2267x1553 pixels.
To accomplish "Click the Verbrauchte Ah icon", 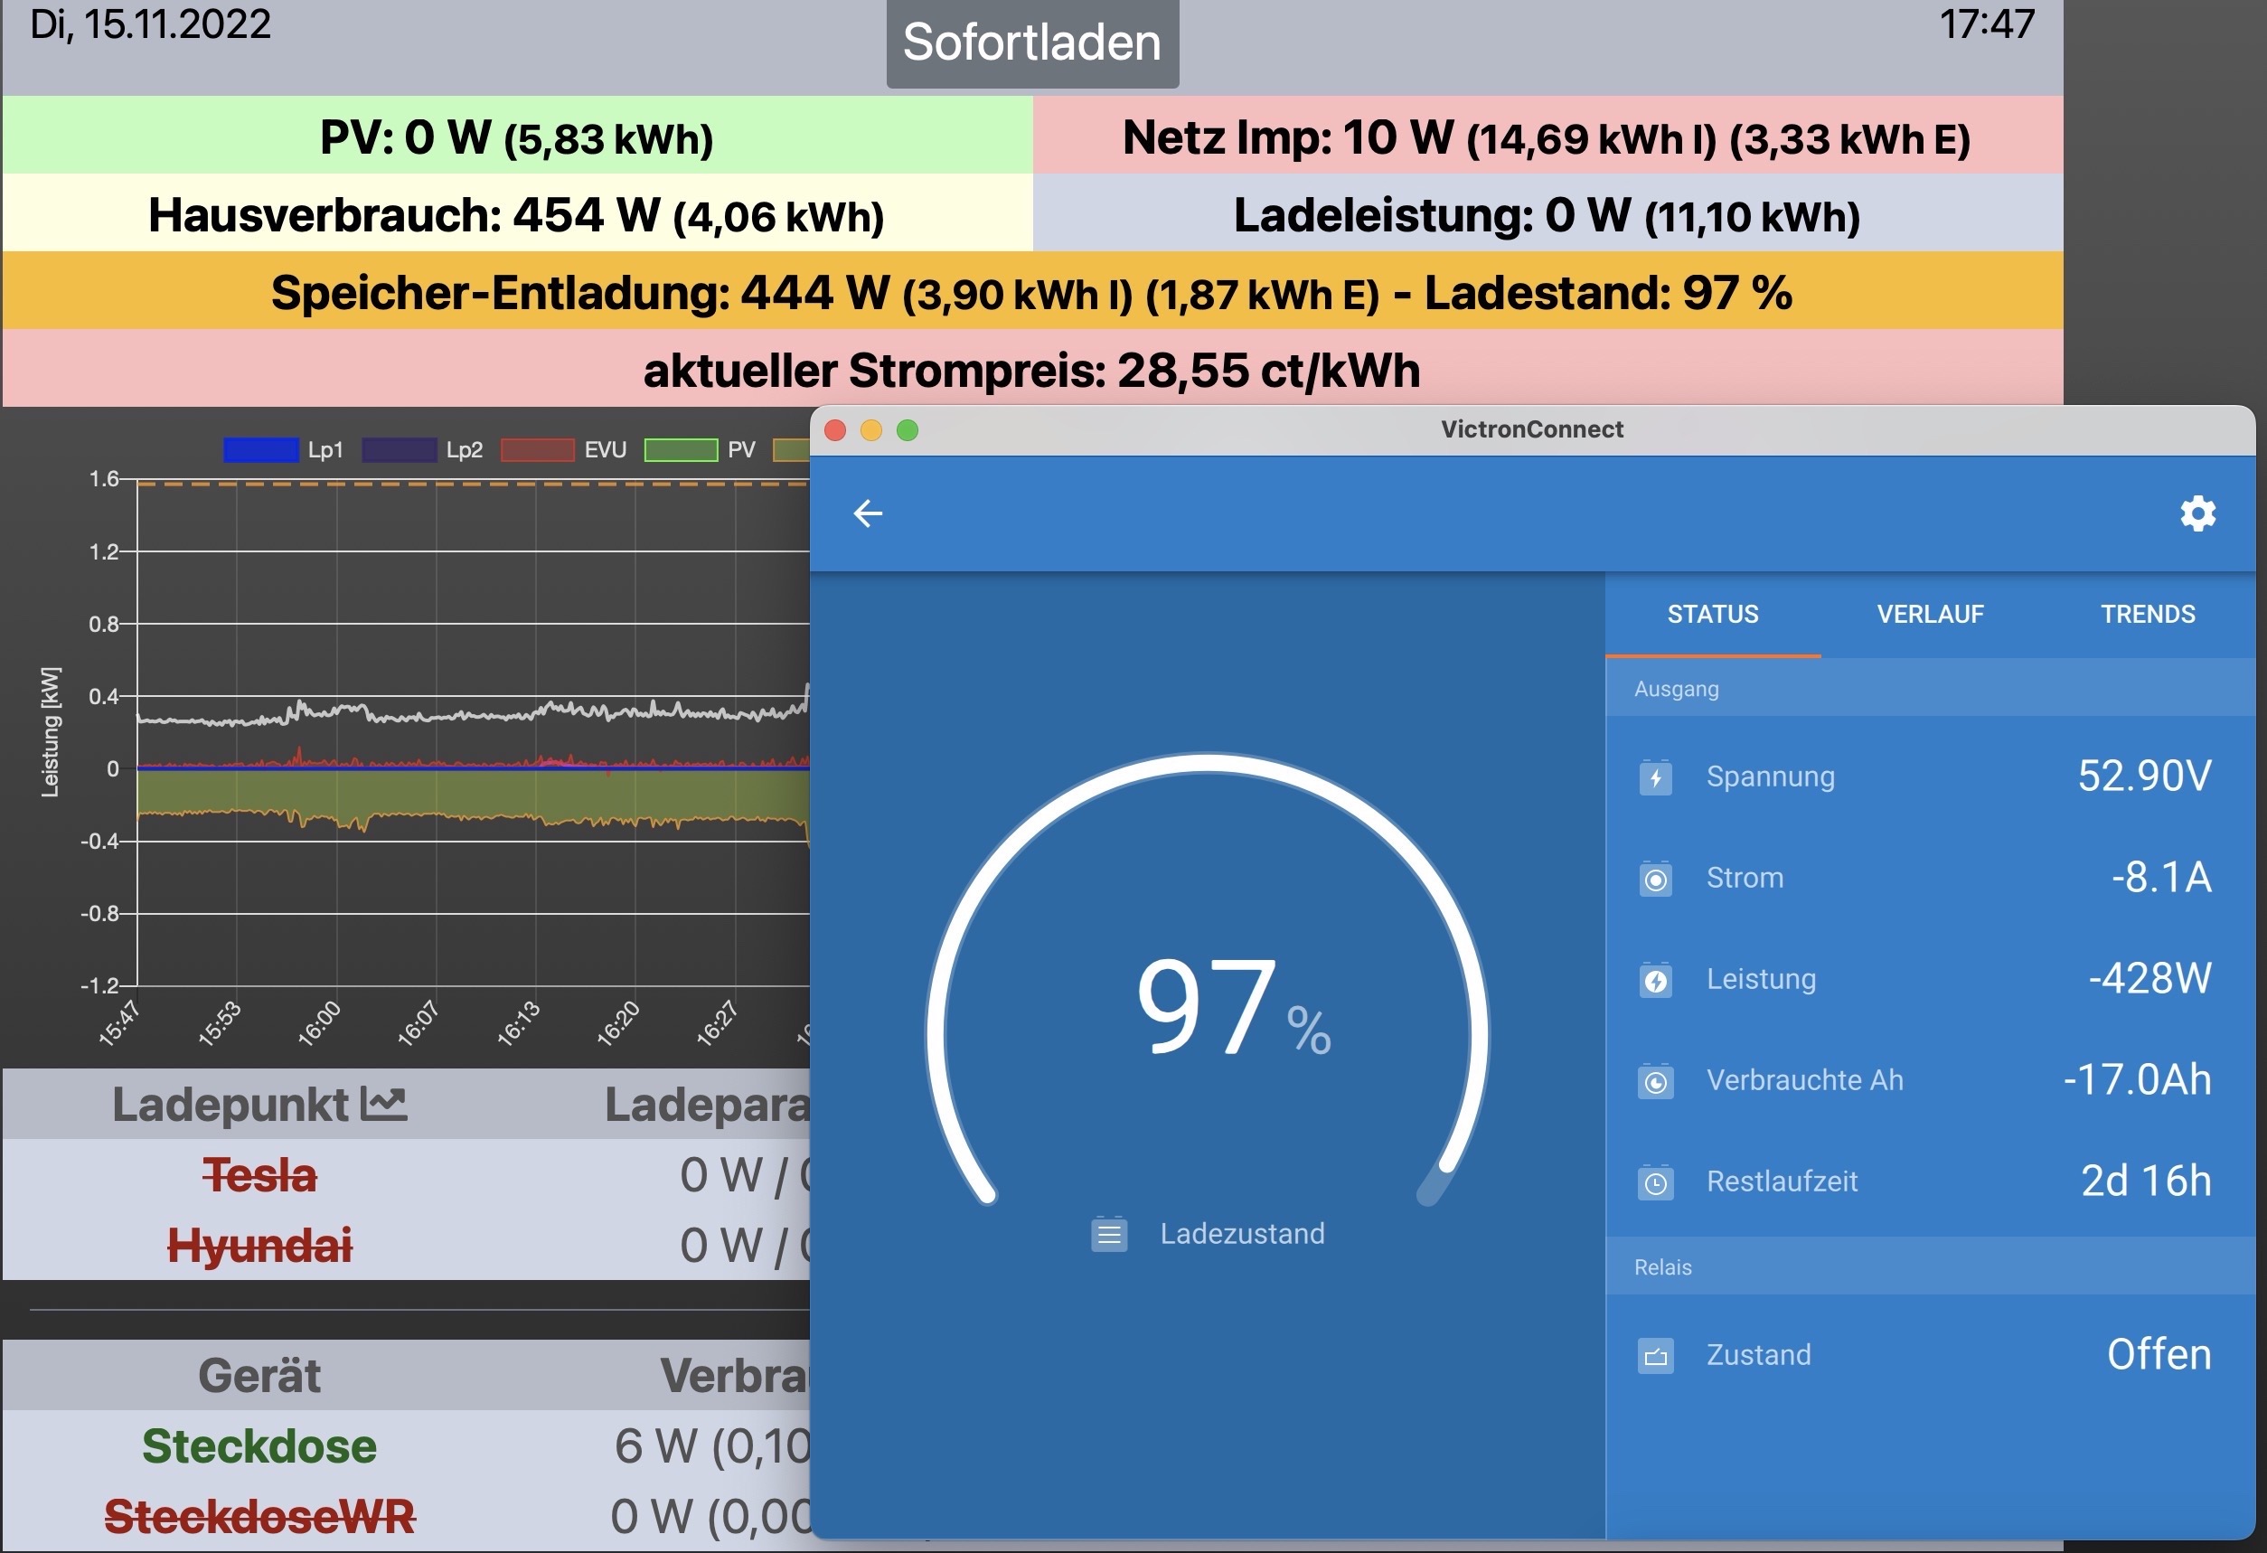I will tap(1655, 1081).
